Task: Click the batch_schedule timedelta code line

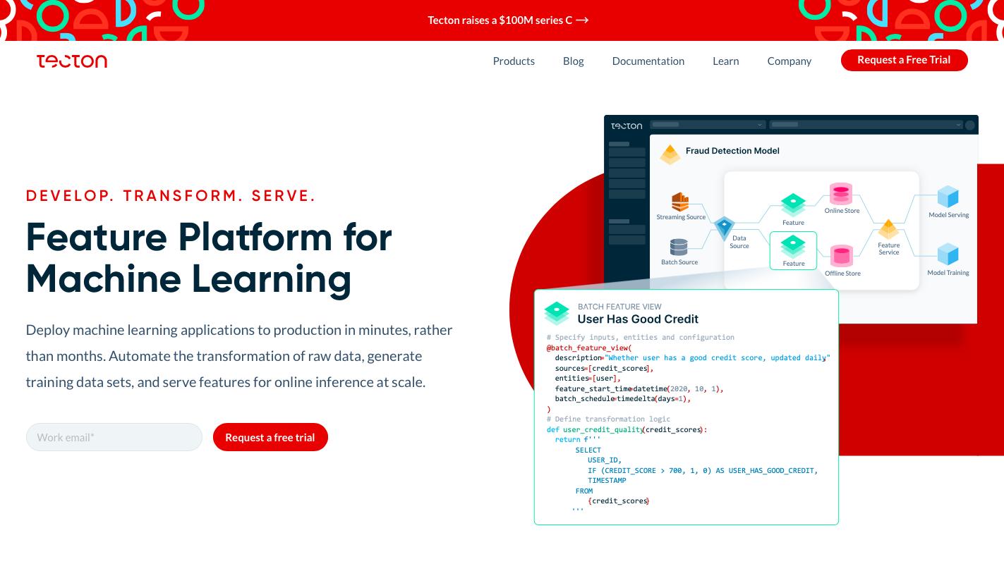Action: tap(623, 399)
